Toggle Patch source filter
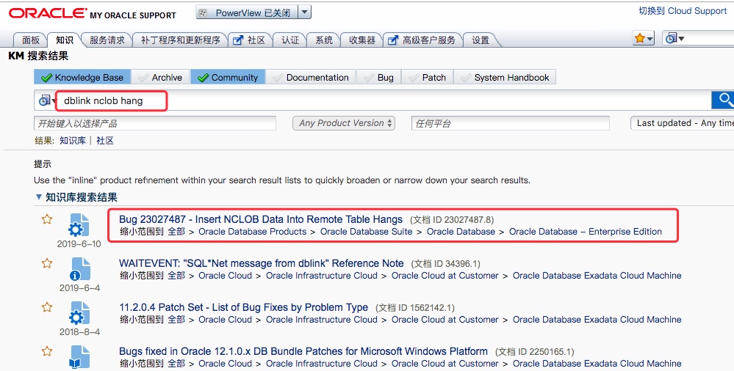This screenshot has height=371, width=734. pyautogui.click(x=427, y=78)
